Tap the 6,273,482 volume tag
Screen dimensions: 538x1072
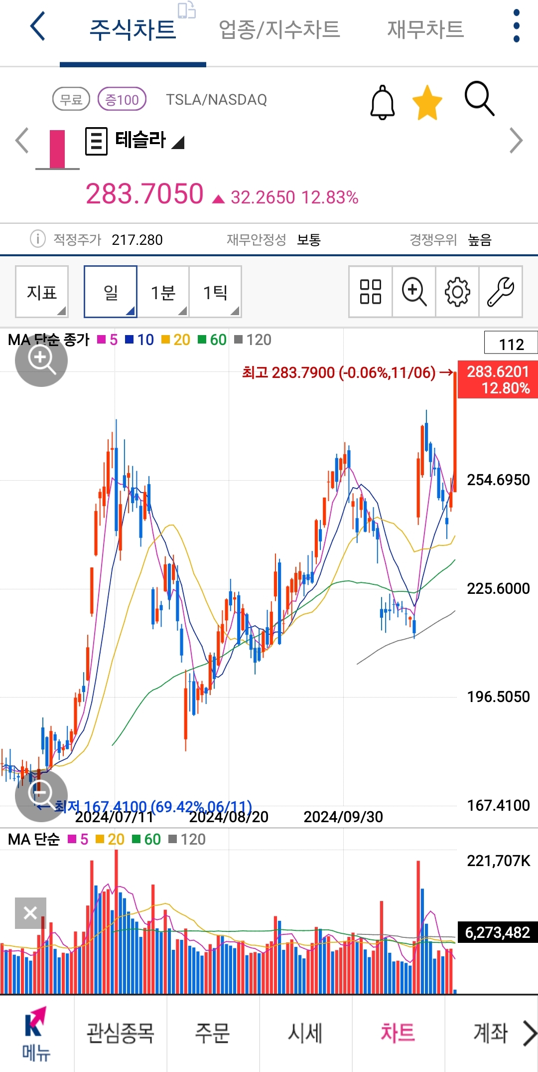(x=498, y=932)
